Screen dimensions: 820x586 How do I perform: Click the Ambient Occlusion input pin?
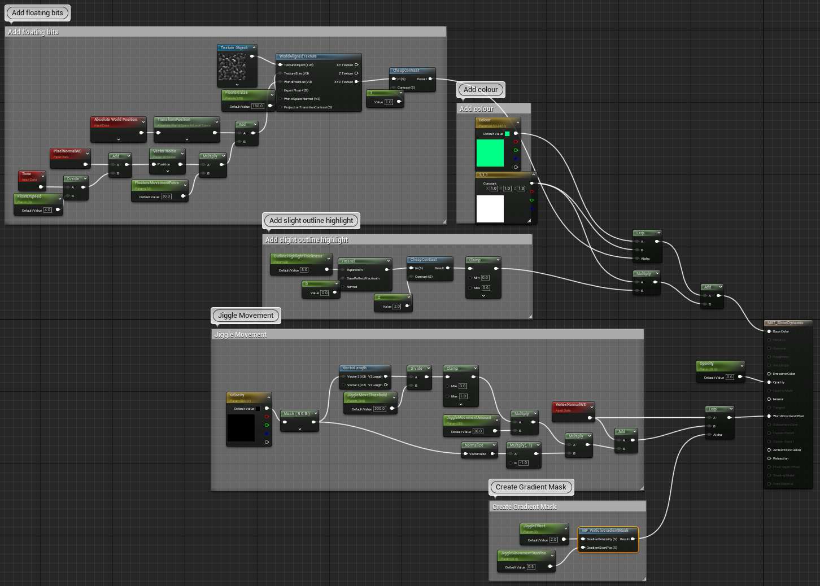(x=769, y=450)
